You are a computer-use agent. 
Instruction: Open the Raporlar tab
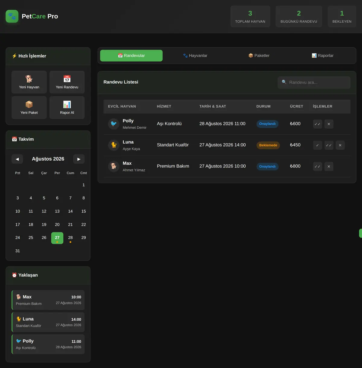[x=322, y=56]
